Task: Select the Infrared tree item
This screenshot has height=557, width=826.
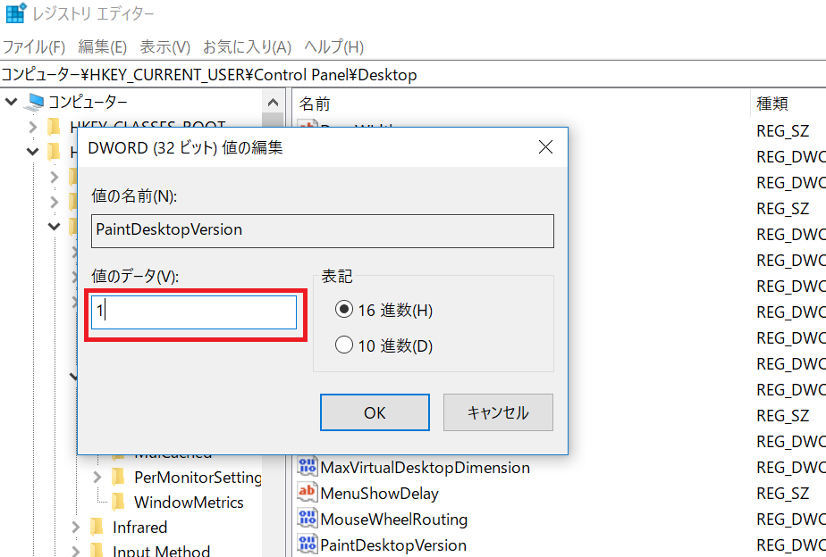Action: pyautogui.click(x=139, y=527)
